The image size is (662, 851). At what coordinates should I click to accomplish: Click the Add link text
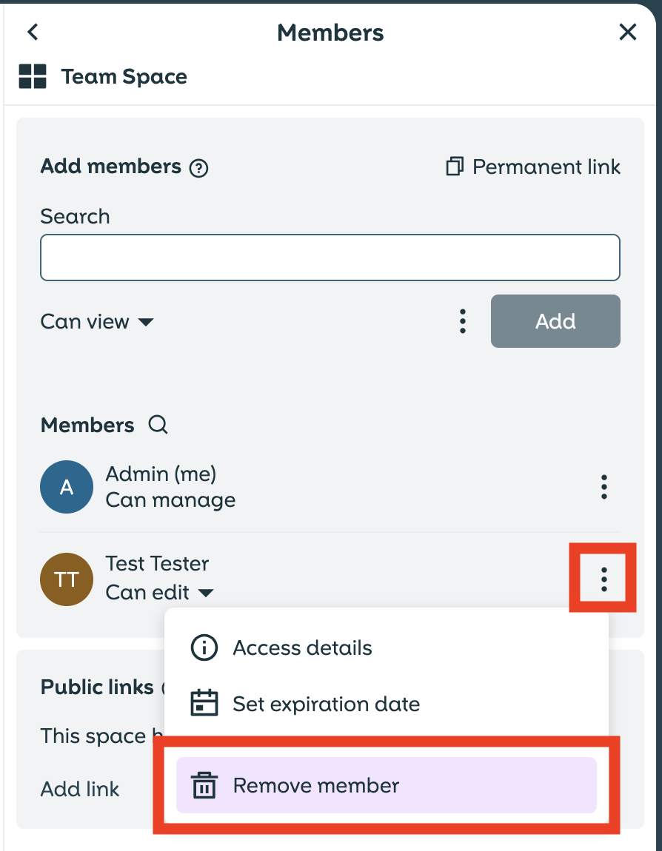[x=80, y=789]
